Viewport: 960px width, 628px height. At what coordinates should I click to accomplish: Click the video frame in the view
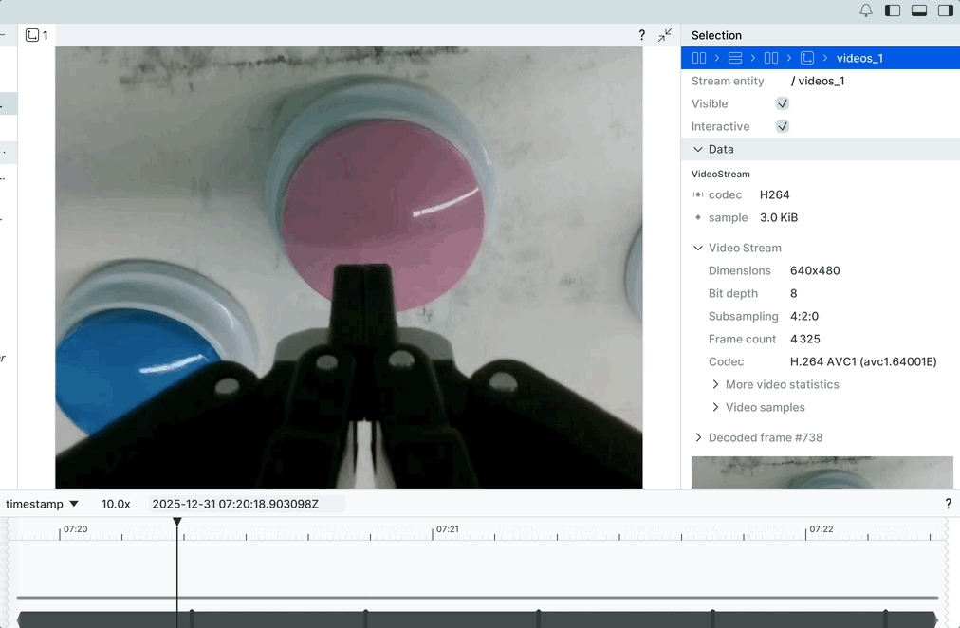pyautogui.click(x=349, y=268)
